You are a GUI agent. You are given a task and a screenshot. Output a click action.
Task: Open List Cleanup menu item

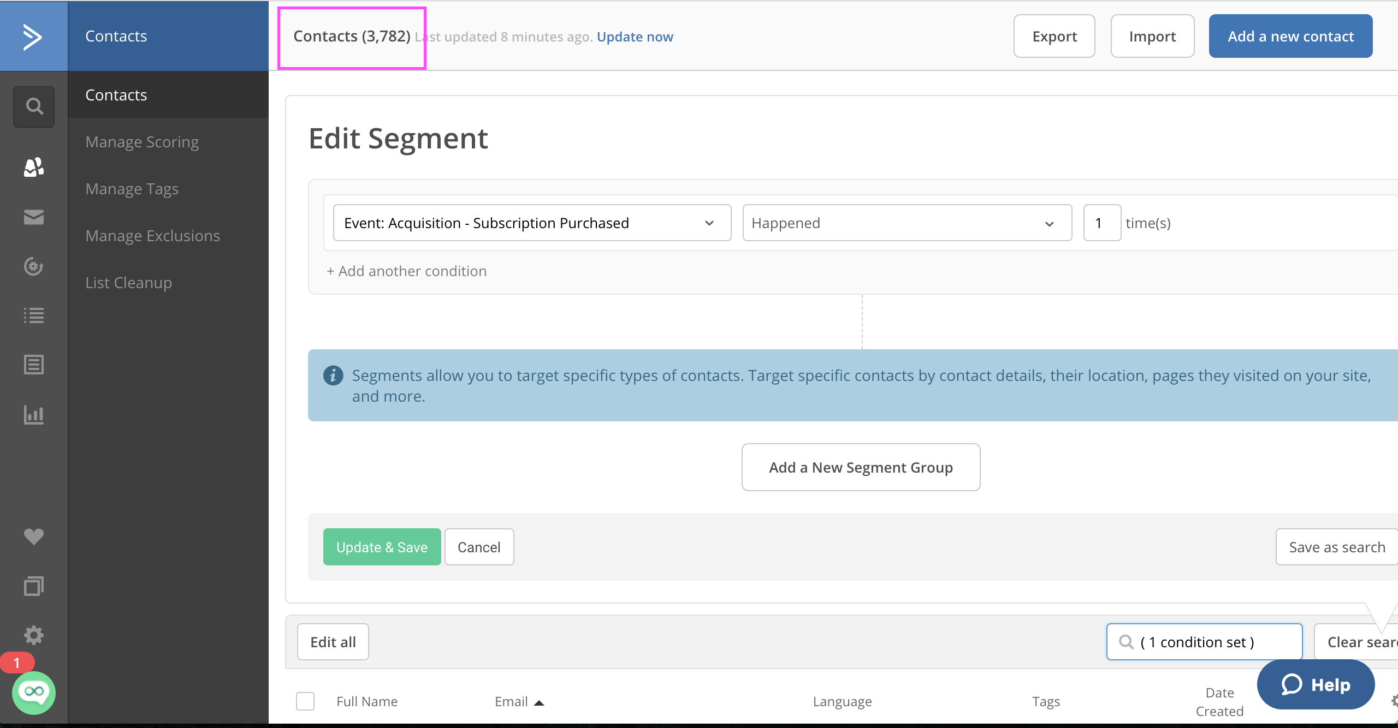129,283
